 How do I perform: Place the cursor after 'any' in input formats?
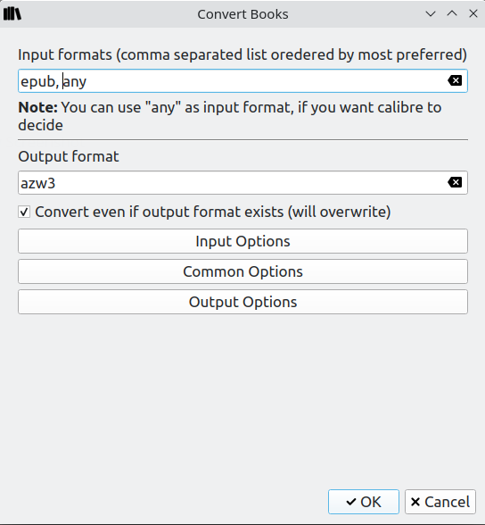pyautogui.click(x=87, y=81)
